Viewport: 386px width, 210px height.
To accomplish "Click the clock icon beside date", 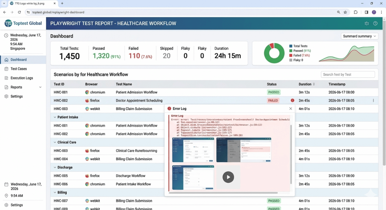I will tap(6, 35).
